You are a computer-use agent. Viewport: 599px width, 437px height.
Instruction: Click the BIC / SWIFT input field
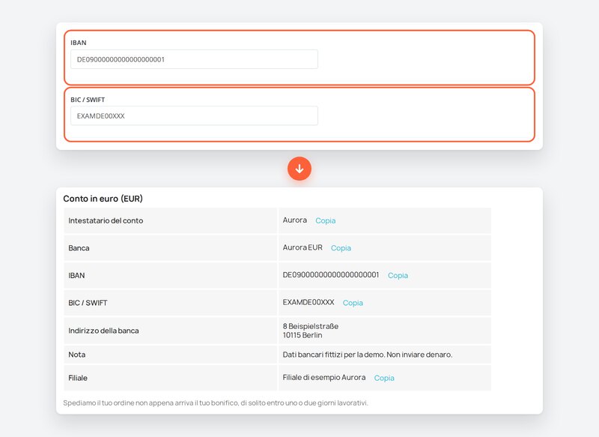coord(194,116)
